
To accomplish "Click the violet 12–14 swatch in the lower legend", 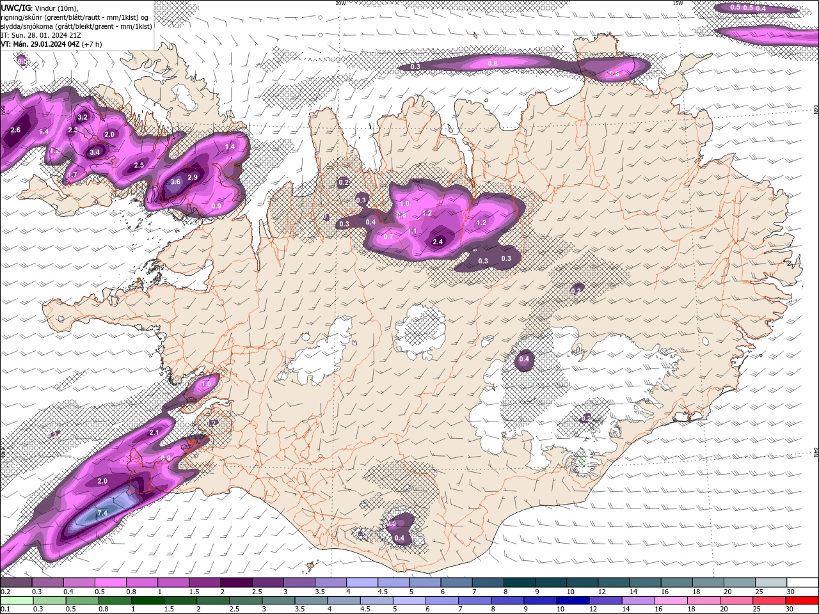I will point(607,601).
